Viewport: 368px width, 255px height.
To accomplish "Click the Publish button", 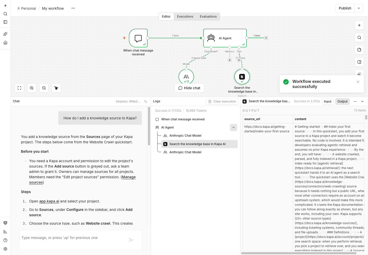I will 345,8.
